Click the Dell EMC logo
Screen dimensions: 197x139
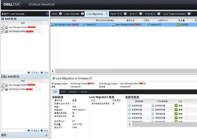pyautogui.click(x=12, y=4)
